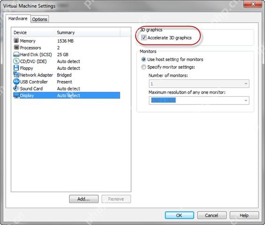The width and height of the screenshot is (265, 225).
Task: Click the Summary column header
Action: coord(88,32)
